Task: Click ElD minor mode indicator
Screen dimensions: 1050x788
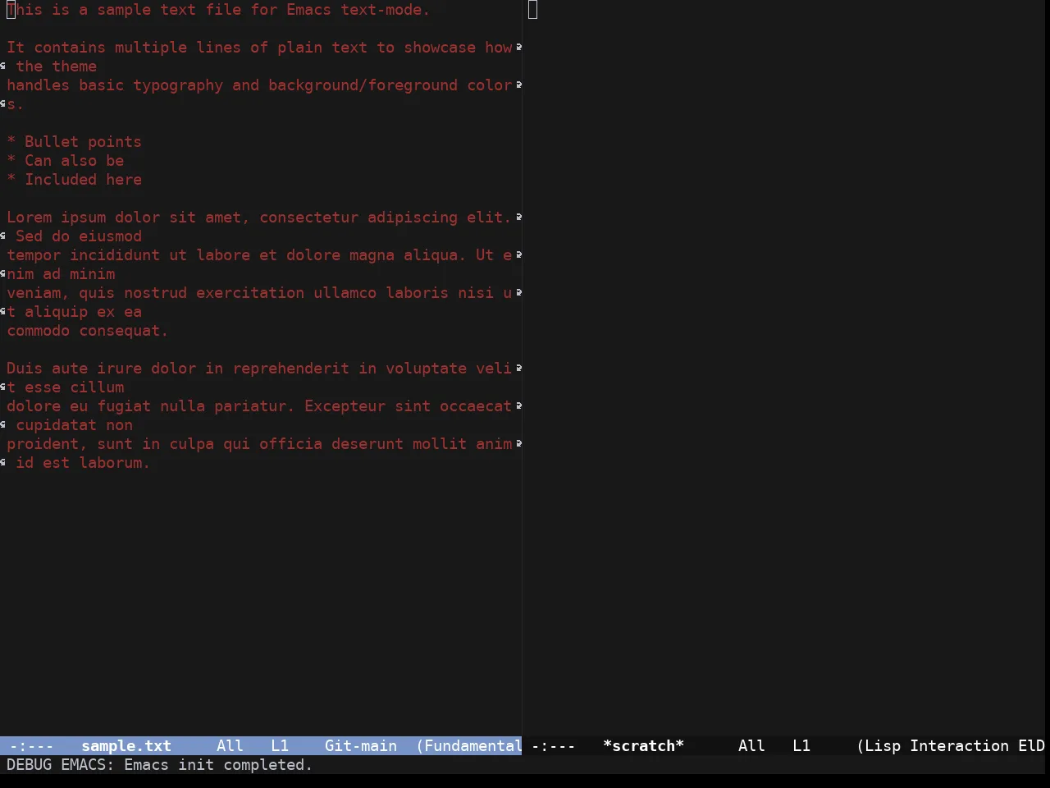Action: pyautogui.click(x=1031, y=745)
